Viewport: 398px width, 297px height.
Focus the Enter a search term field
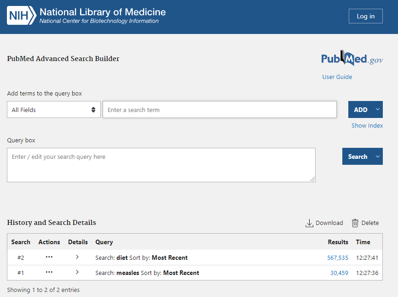219,110
